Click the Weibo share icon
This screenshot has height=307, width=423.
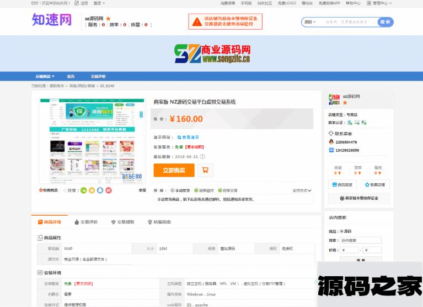tap(108, 190)
